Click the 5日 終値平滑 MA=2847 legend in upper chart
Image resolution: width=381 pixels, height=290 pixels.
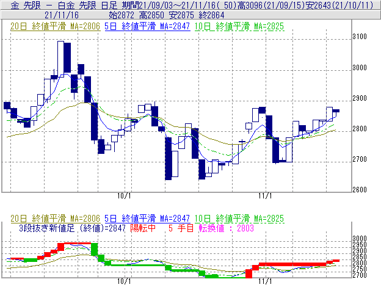tap(147, 26)
